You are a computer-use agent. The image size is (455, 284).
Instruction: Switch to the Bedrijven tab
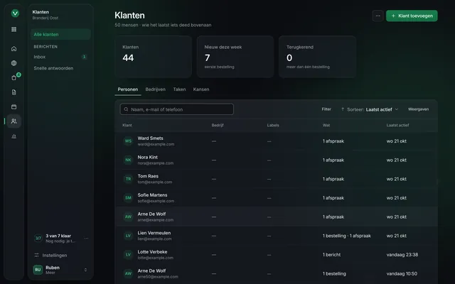tap(156, 89)
